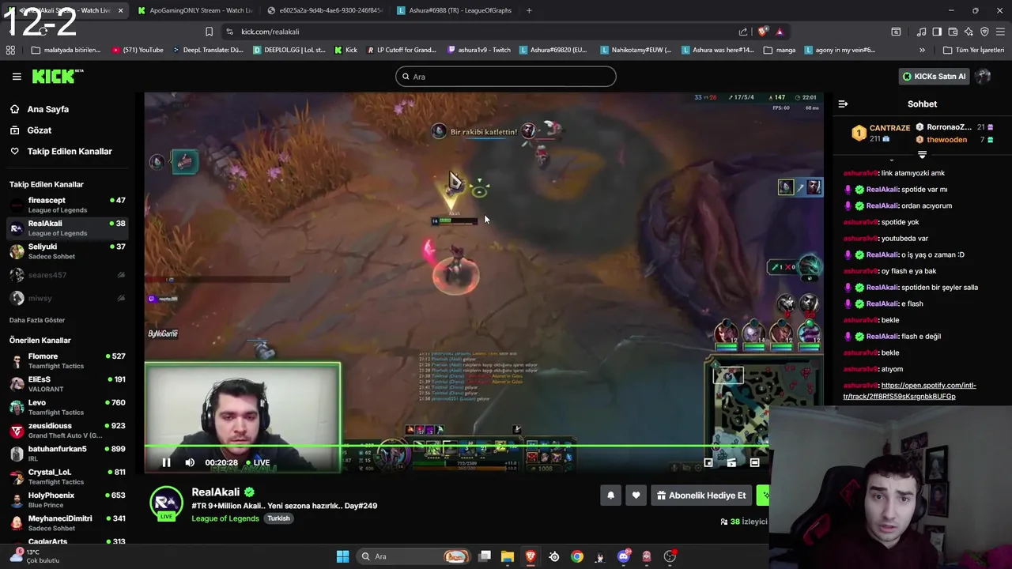Open Tüm Yer İşaretleri folder
Image resolution: width=1012 pixels, height=569 pixels.
pos(973,50)
